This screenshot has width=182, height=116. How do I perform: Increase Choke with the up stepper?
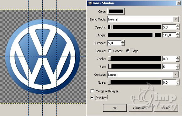coord(178,58)
